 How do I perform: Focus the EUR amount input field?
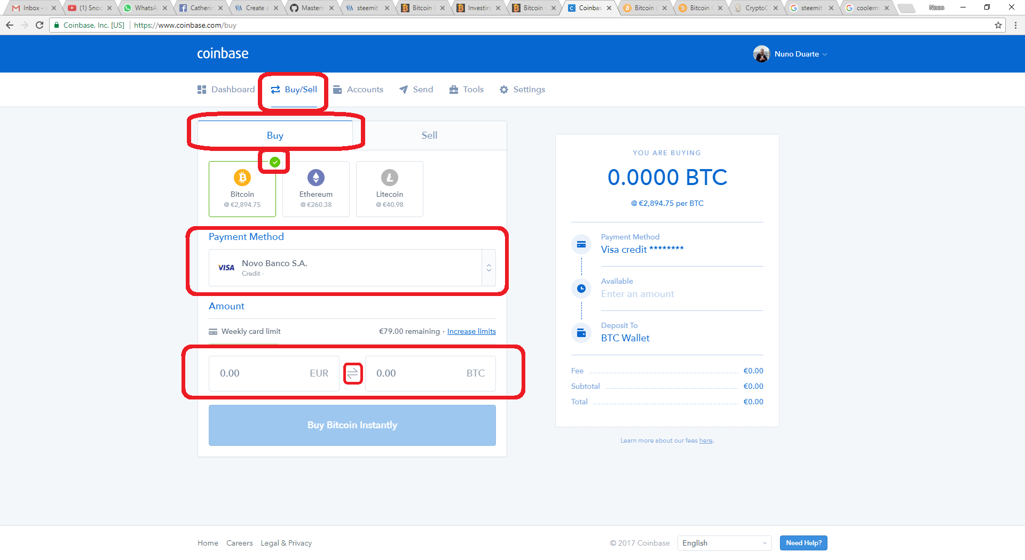(274, 373)
